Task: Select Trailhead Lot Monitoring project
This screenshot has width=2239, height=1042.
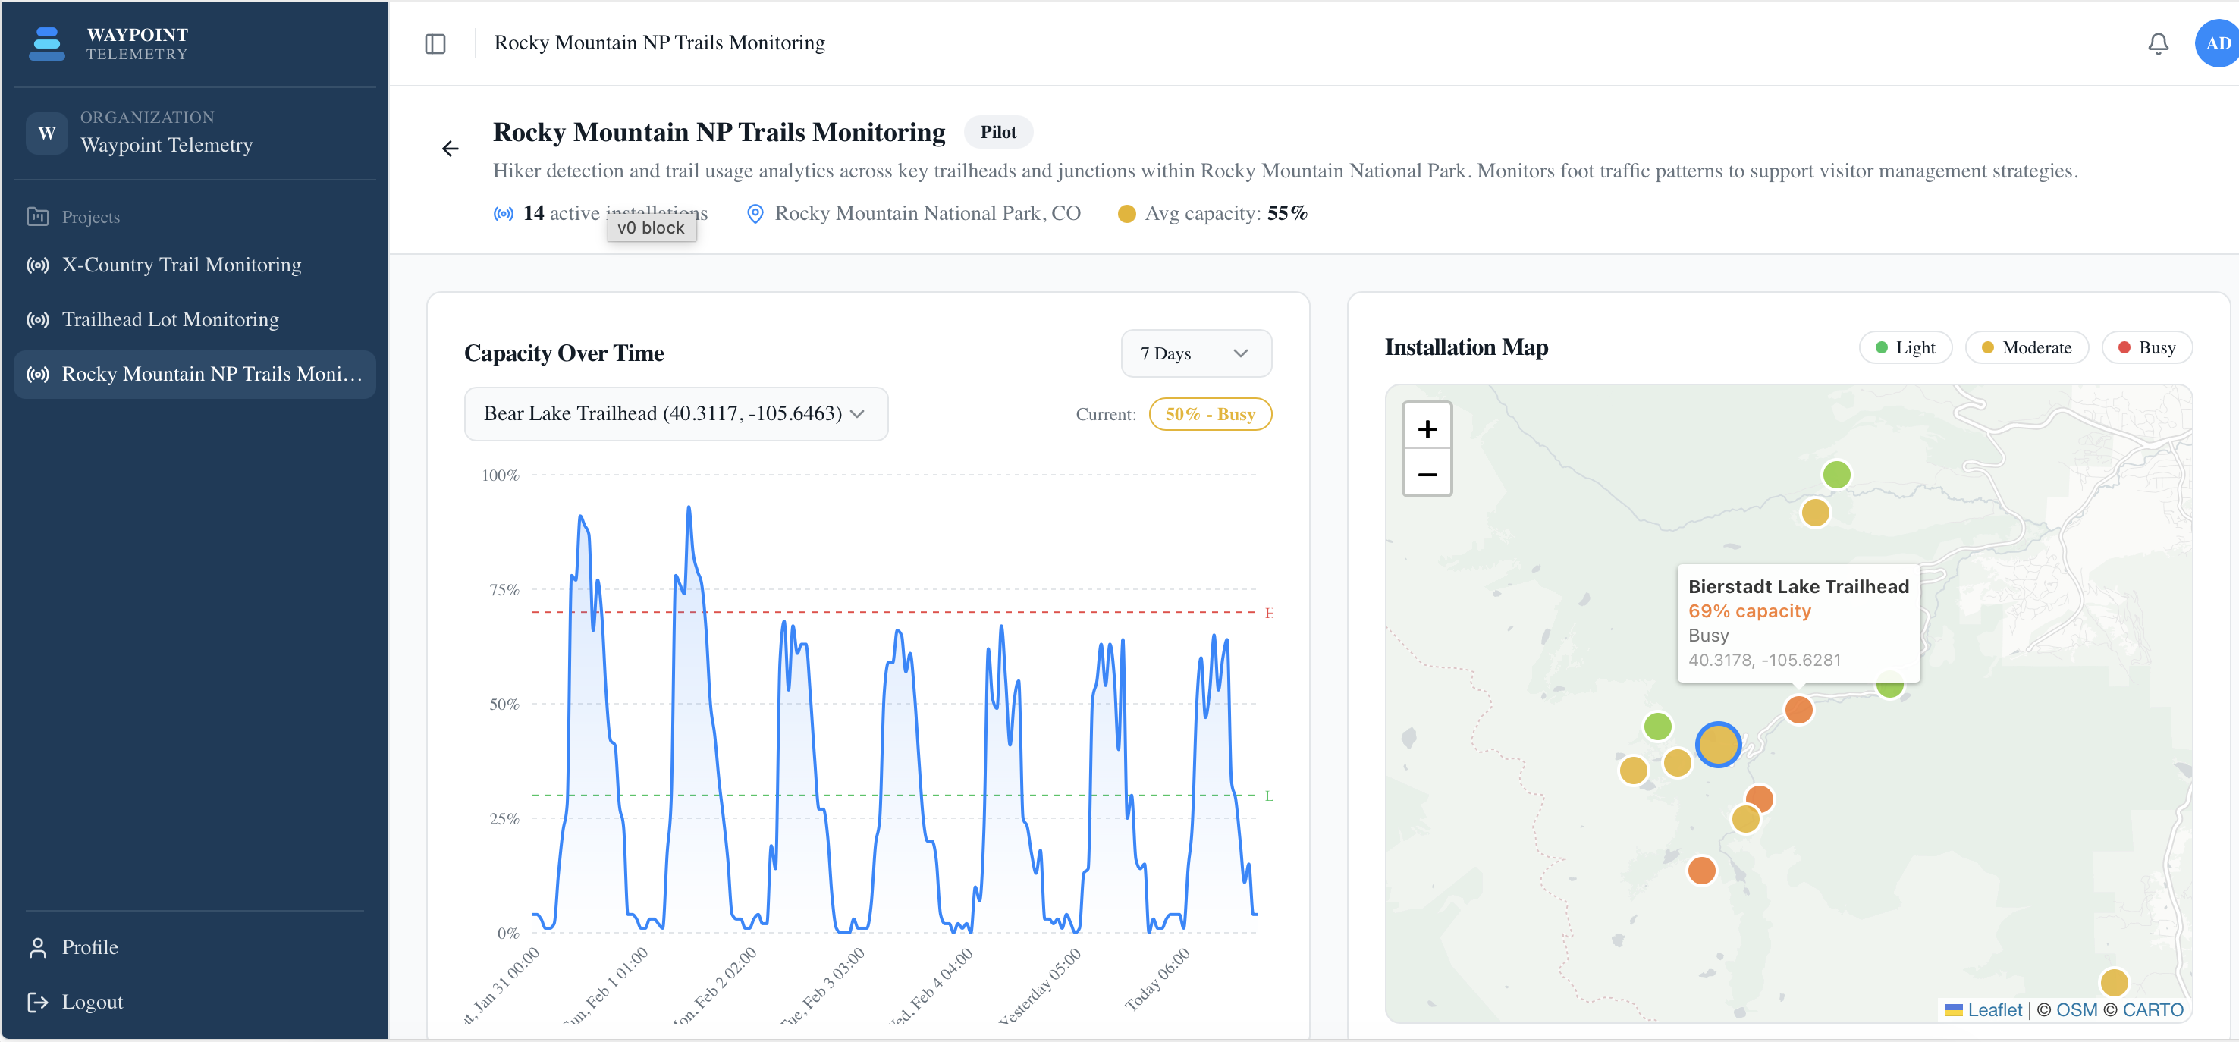Action: tap(171, 319)
